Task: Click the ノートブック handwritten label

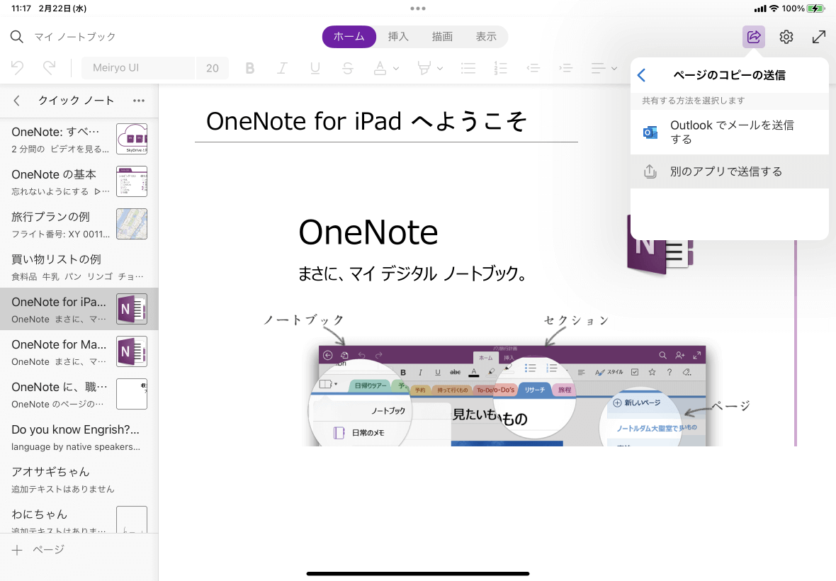Action: (304, 320)
